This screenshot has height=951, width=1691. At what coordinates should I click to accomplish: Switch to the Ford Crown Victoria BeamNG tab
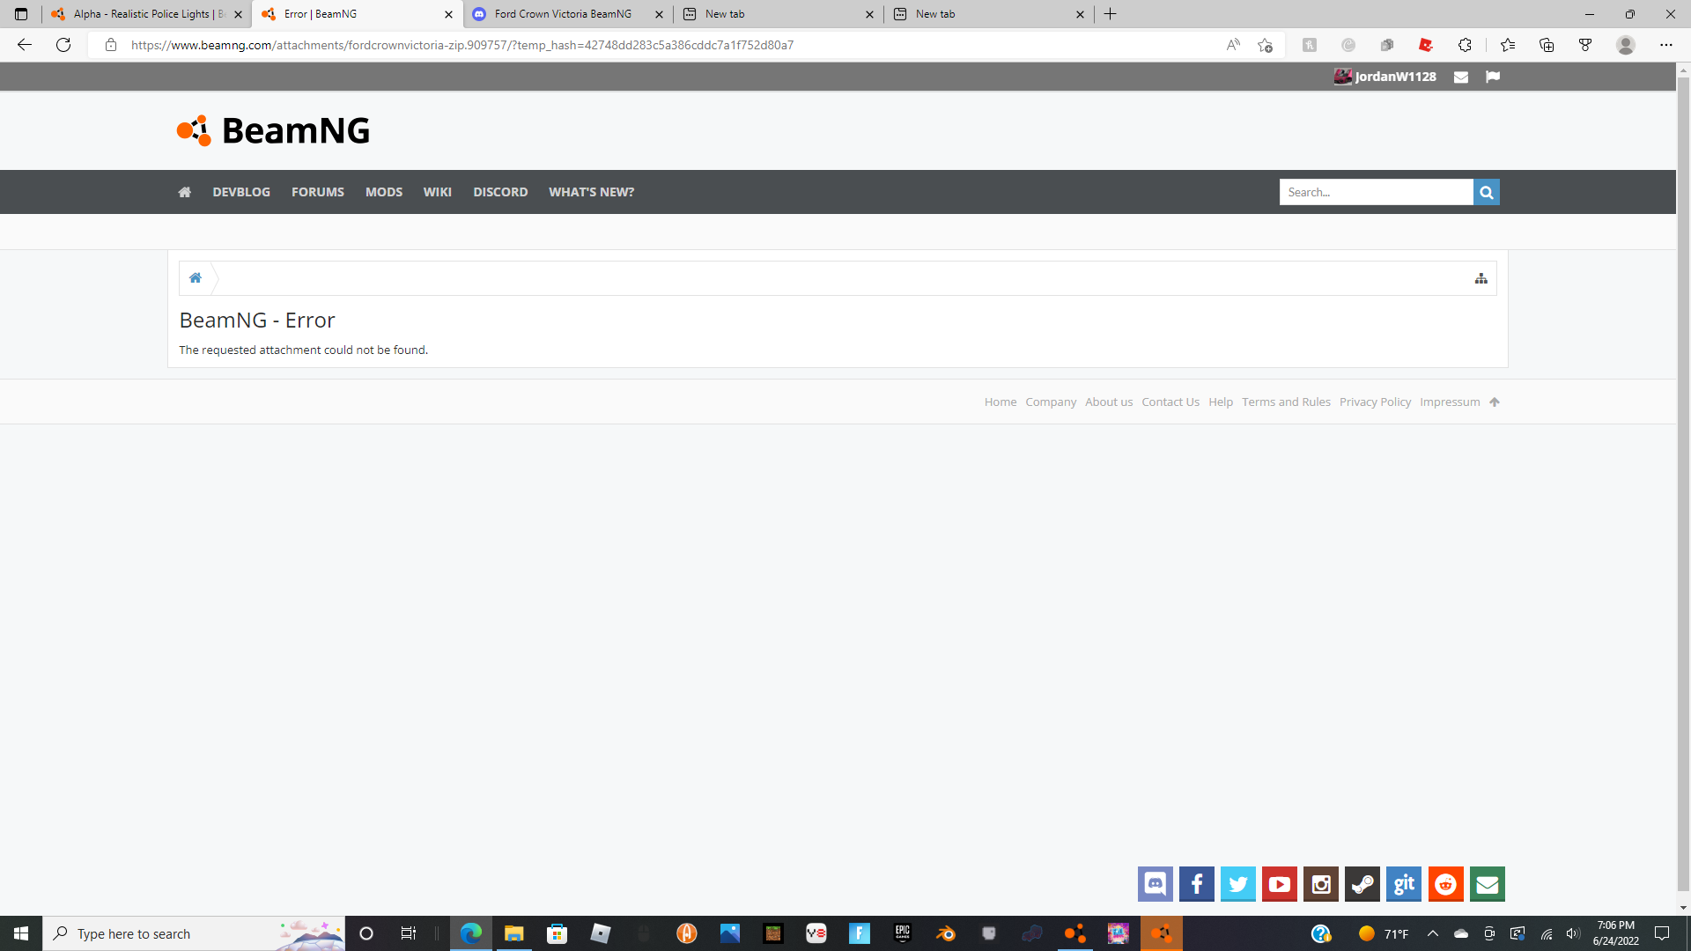point(564,14)
